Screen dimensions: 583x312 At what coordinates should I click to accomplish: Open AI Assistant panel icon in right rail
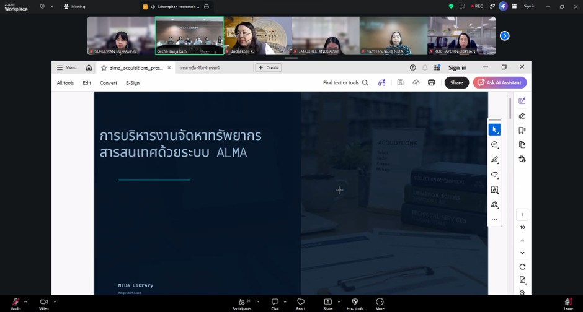[x=522, y=101]
